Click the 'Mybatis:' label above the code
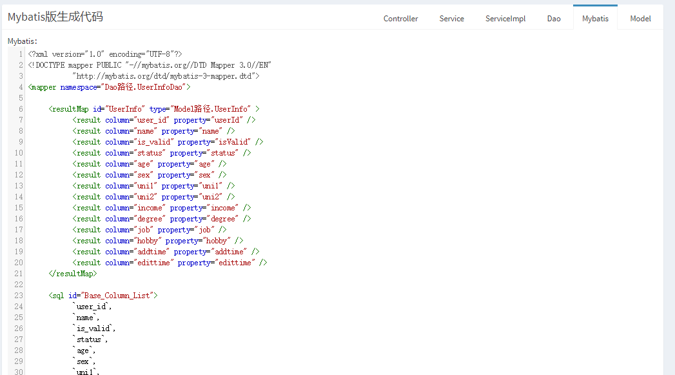The width and height of the screenshot is (675, 375). [23, 41]
